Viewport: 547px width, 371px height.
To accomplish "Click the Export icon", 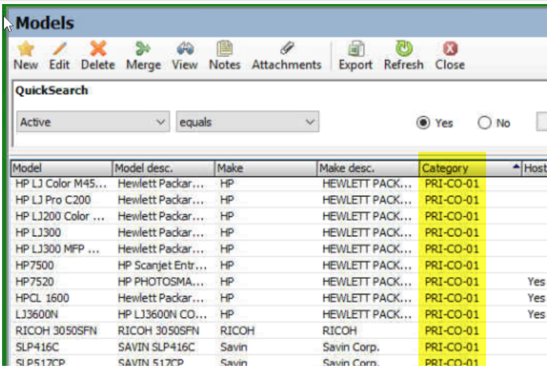I will tap(356, 49).
